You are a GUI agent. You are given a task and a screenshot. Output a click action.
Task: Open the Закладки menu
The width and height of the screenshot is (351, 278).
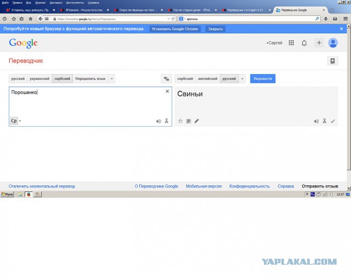click(x=56, y=3)
